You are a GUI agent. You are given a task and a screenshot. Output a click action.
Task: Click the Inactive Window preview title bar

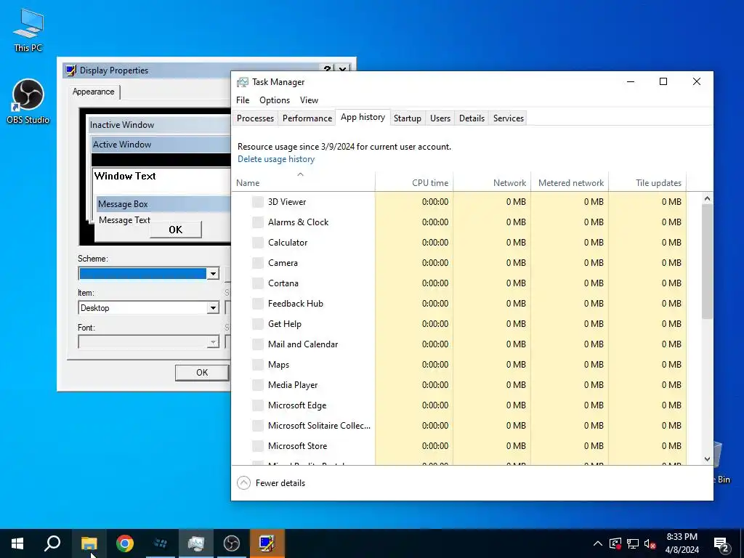pos(160,125)
